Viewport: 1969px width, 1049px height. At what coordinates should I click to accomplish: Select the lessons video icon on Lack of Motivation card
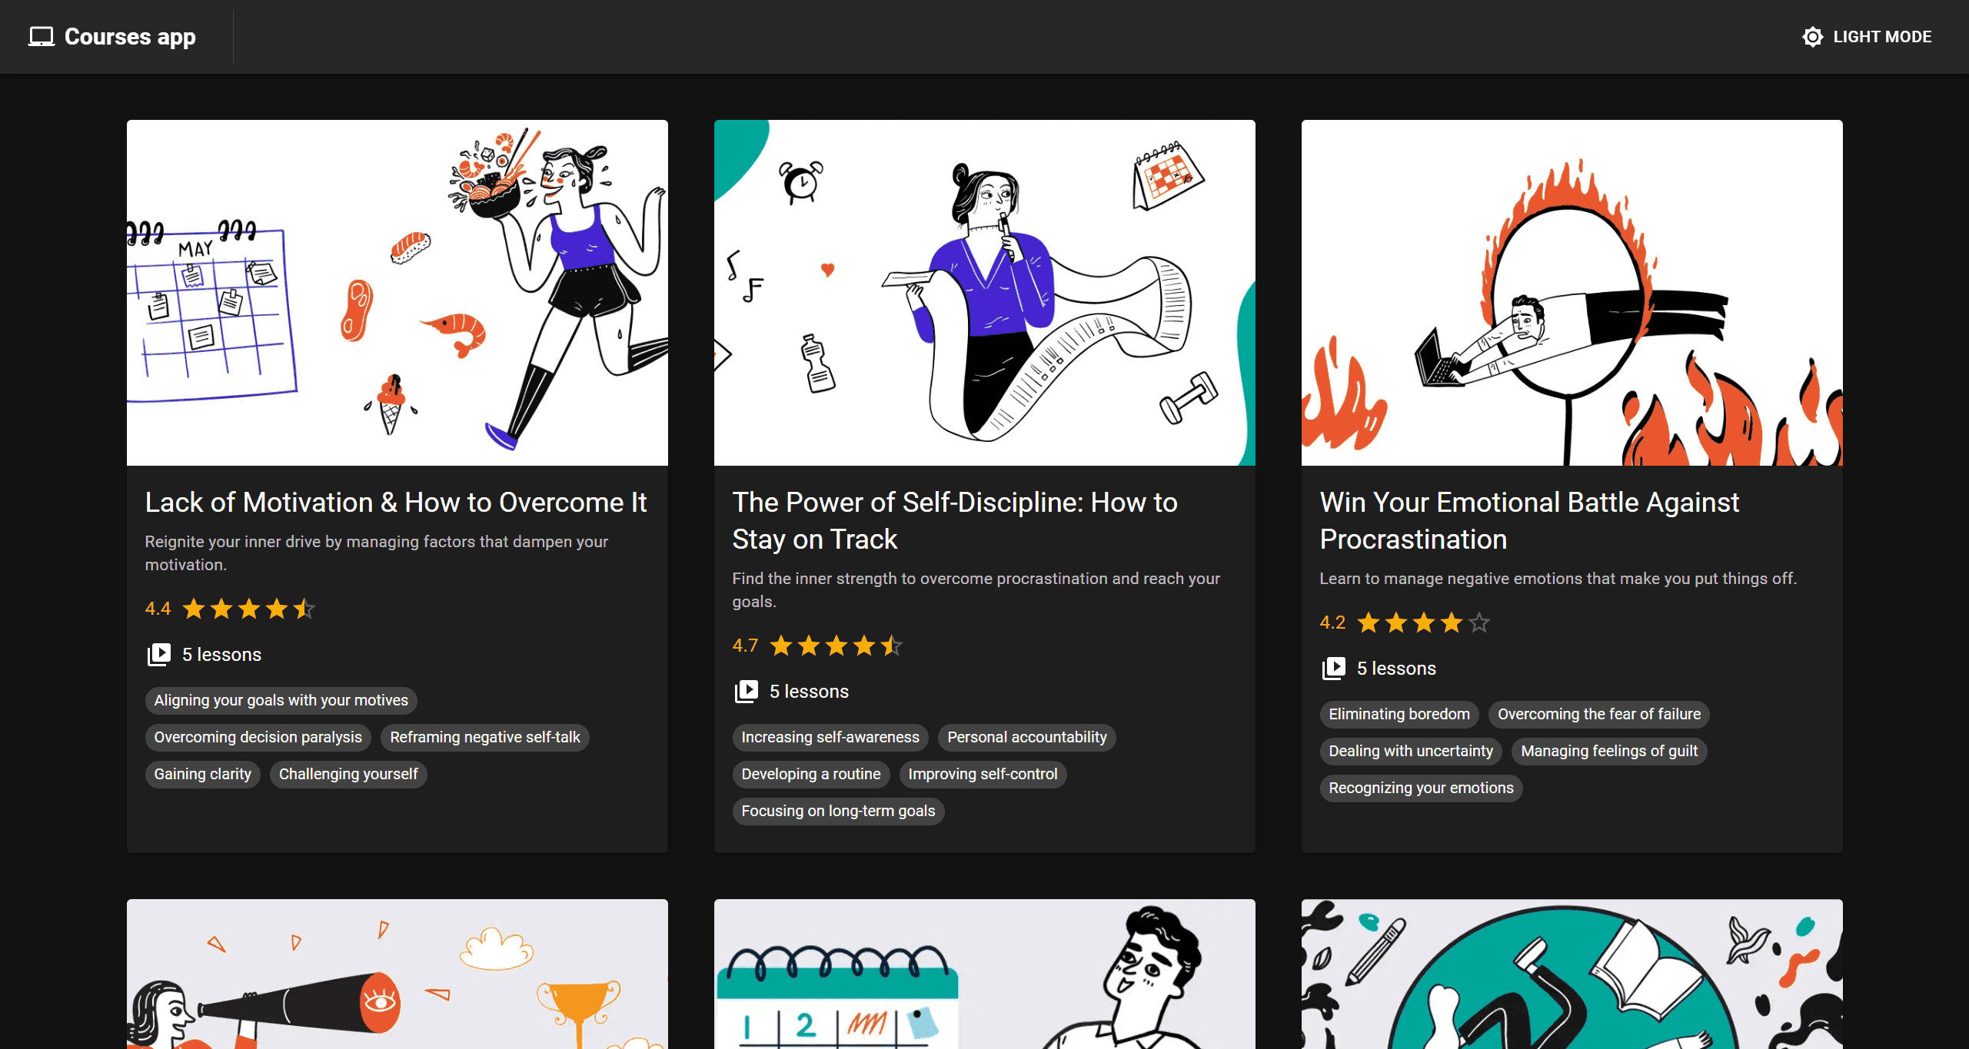click(x=159, y=654)
